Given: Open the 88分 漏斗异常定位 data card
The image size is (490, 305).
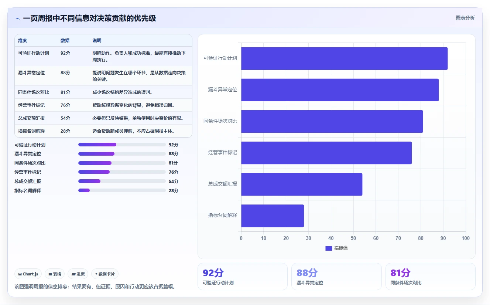Looking at the screenshot, I should click(x=336, y=277).
